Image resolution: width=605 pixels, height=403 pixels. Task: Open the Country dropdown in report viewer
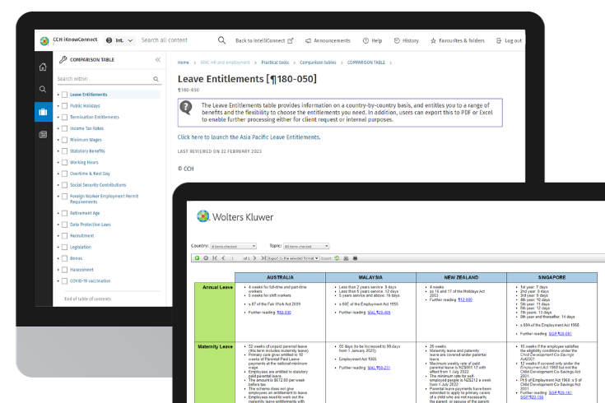coord(233,246)
